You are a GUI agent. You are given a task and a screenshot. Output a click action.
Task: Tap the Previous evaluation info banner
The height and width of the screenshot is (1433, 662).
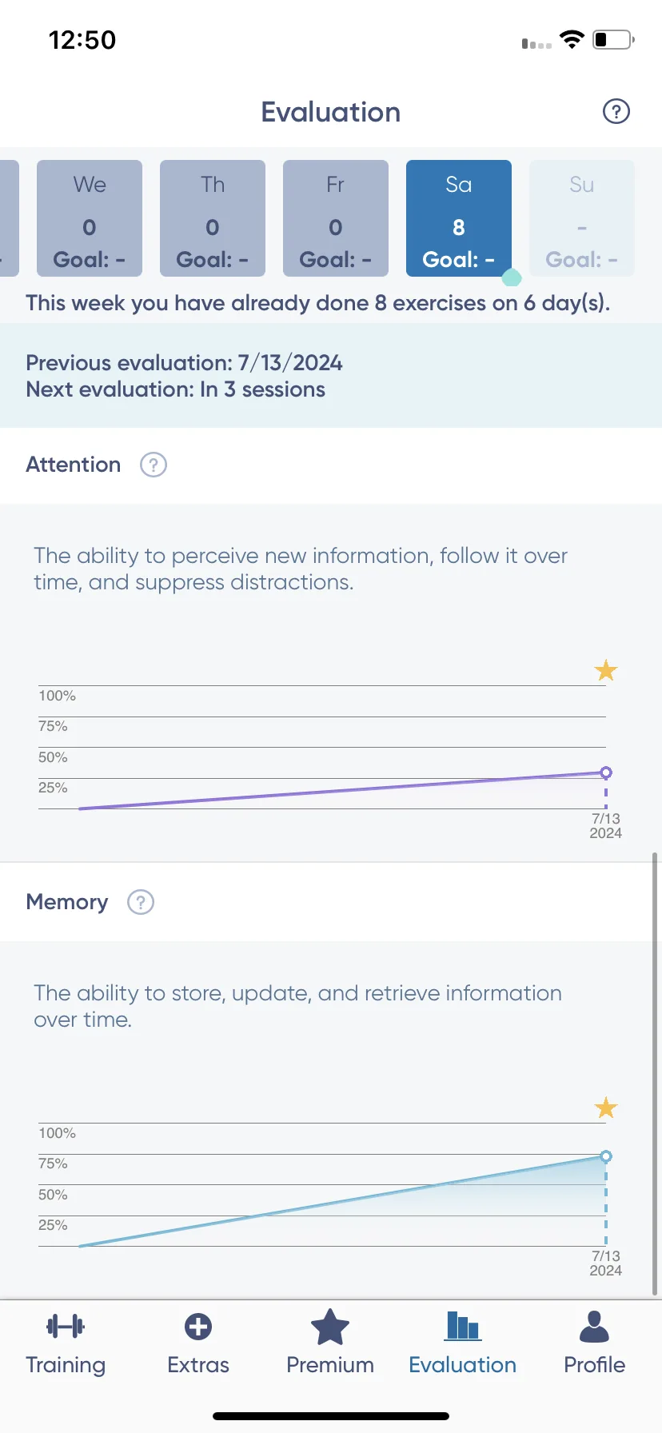[331, 376]
